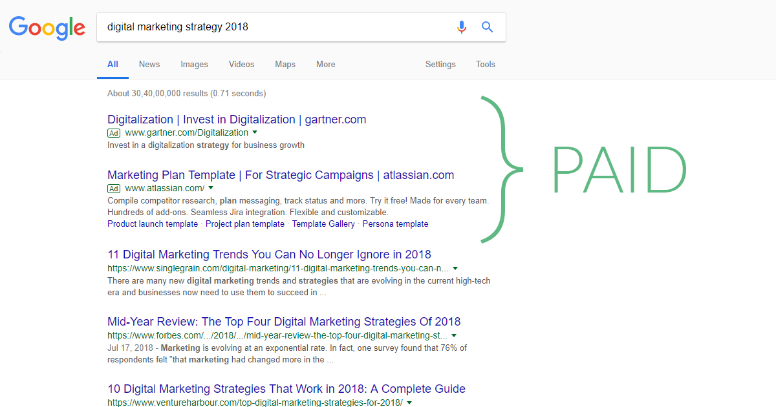Screen dimensions: 776x407
Task: Open the Marketing Plan Template ad from Atlassian
Action: tap(281, 175)
